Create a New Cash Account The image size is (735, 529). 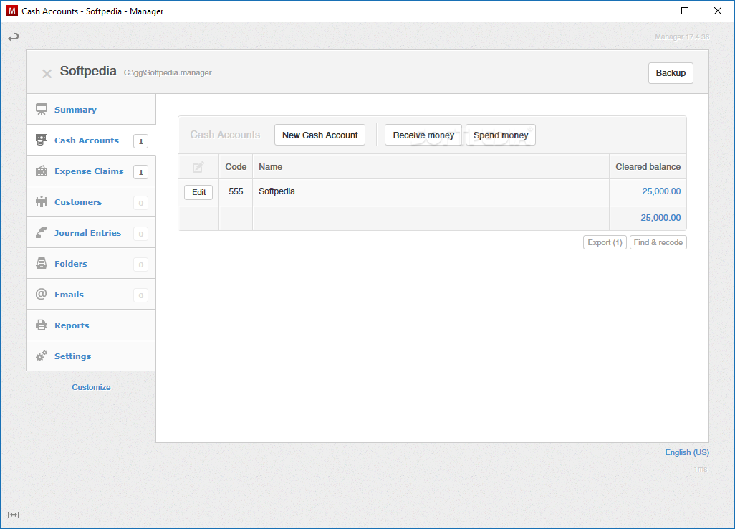pos(320,135)
